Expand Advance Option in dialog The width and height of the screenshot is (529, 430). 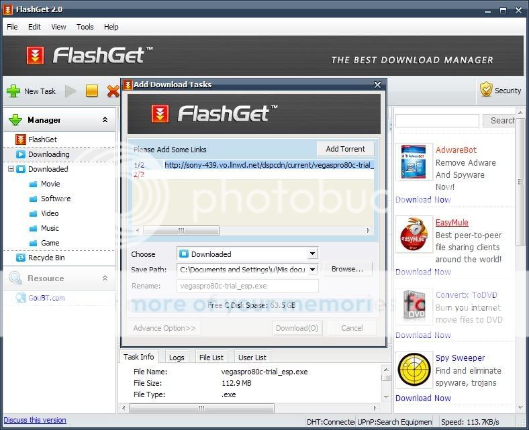pos(164,328)
